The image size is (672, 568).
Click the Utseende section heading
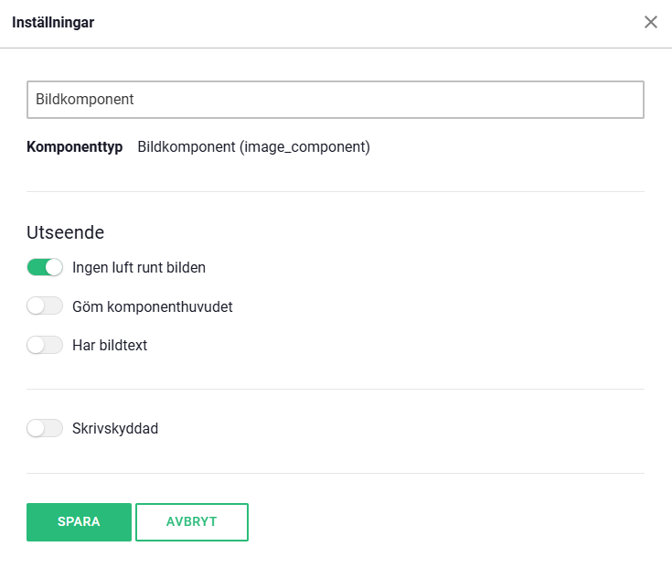pos(65,232)
